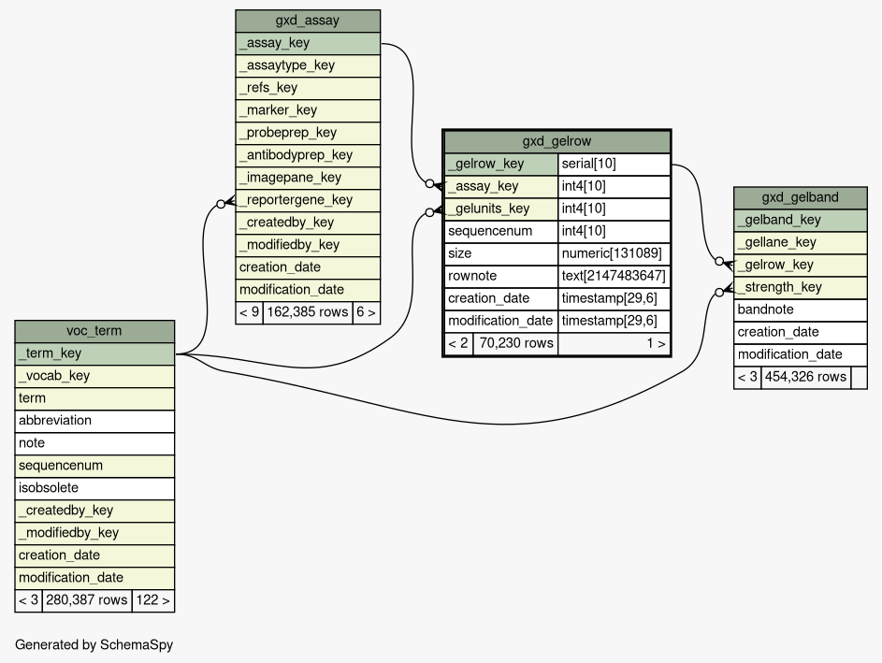Select the numeric[131089] type cell
Viewport: 882px width, 663px height.
coord(614,253)
